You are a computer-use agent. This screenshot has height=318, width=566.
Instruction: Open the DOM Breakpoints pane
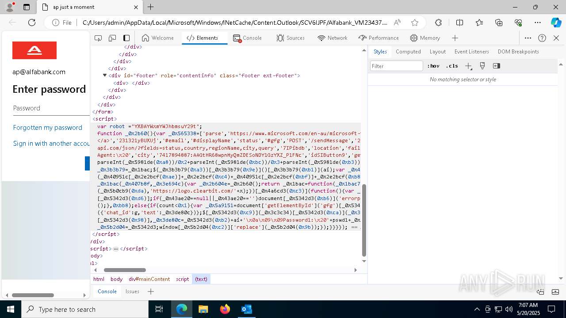[x=518, y=52]
